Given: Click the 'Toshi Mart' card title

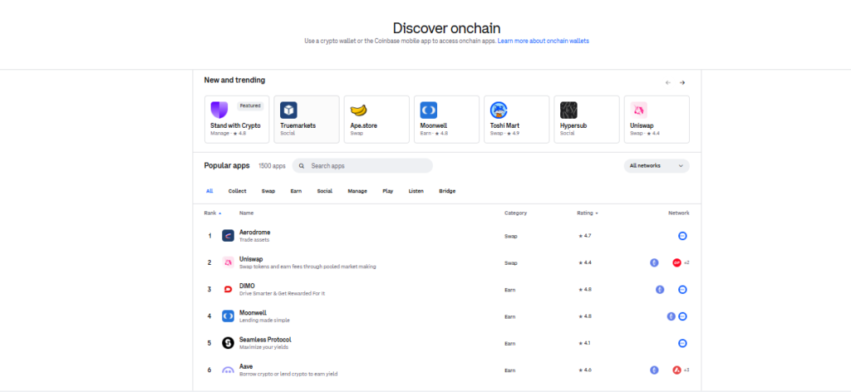Looking at the screenshot, I should coord(504,125).
